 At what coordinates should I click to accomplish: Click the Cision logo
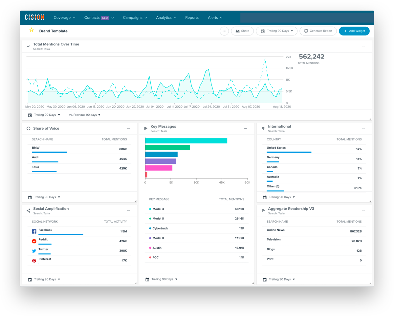[34, 17]
